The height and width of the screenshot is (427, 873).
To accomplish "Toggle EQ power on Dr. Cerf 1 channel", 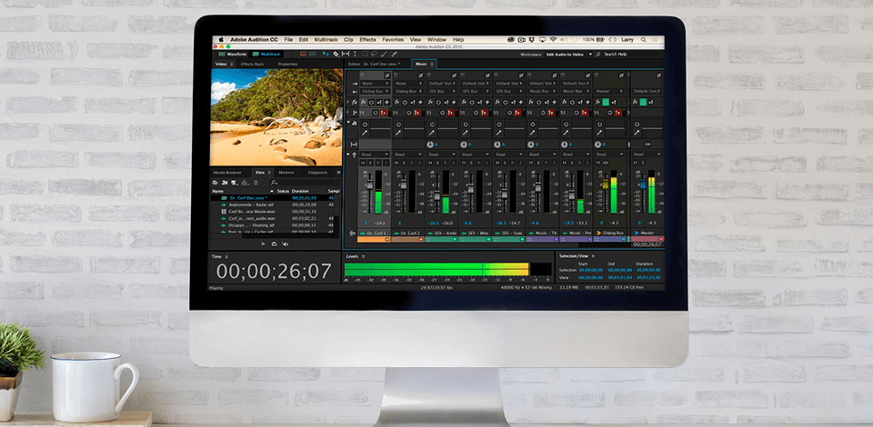I will tap(365, 124).
